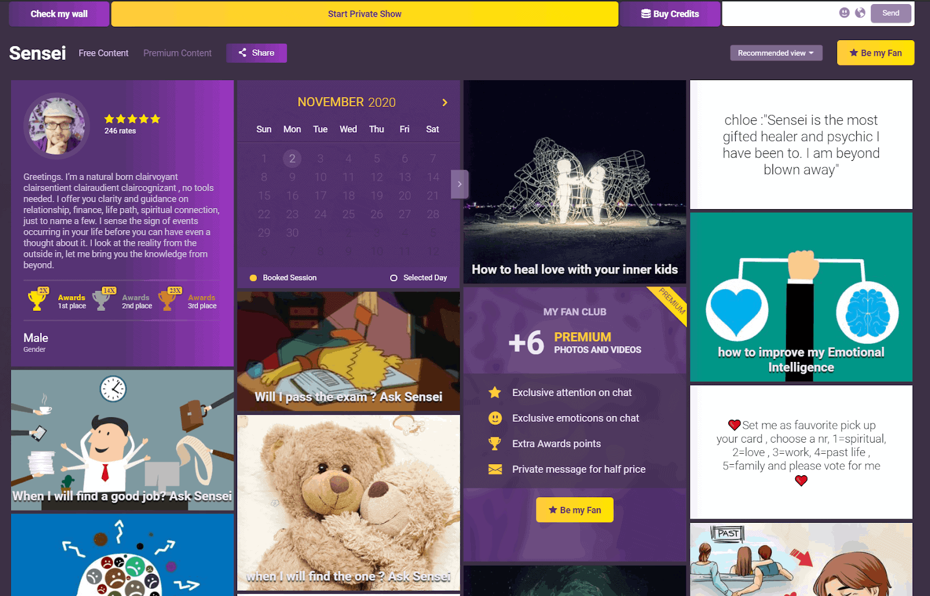This screenshot has height=596, width=930.
Task: Click the Buy Credits button
Action: pos(670,14)
